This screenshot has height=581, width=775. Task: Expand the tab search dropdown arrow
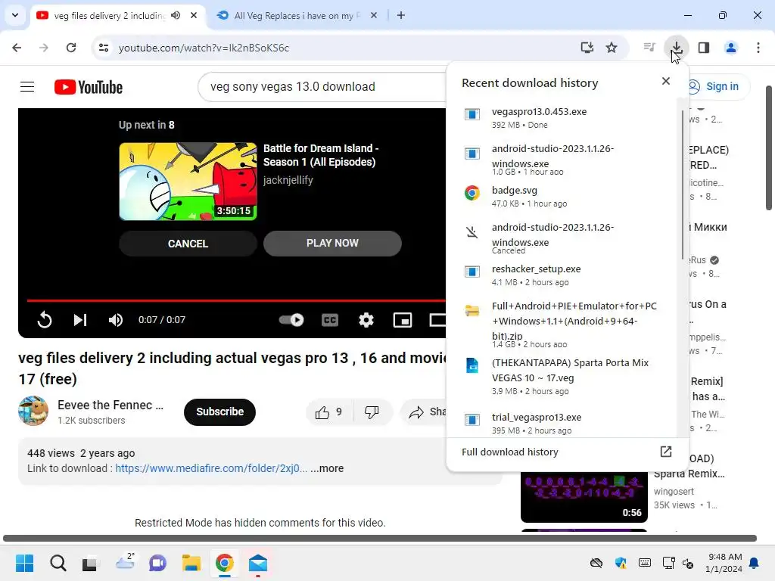(15, 15)
